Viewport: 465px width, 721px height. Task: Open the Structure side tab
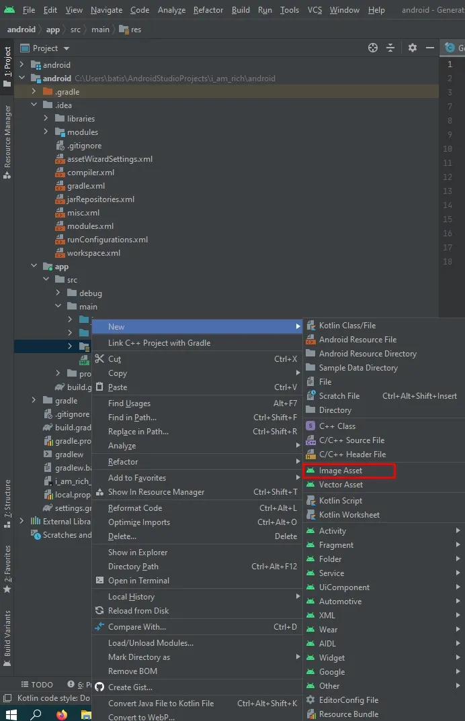tap(7, 504)
